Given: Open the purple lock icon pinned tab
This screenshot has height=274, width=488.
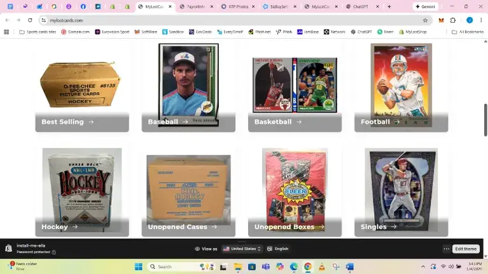Looking at the screenshot, I should 69,6.
